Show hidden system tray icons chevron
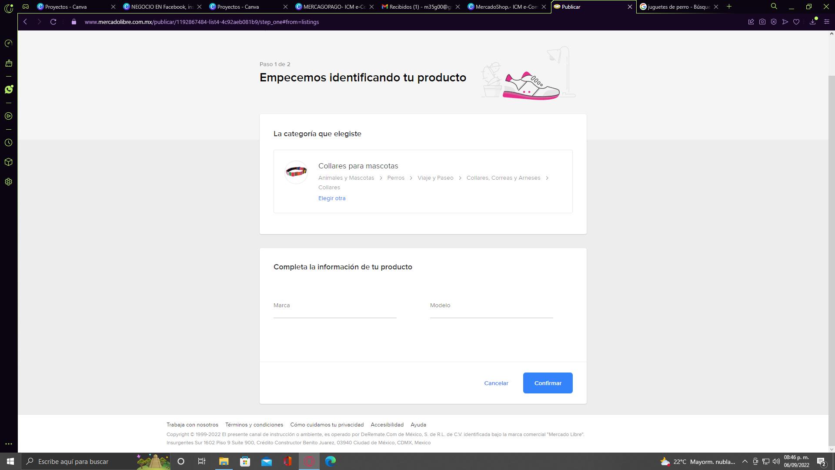The width and height of the screenshot is (835, 470). tap(745, 462)
